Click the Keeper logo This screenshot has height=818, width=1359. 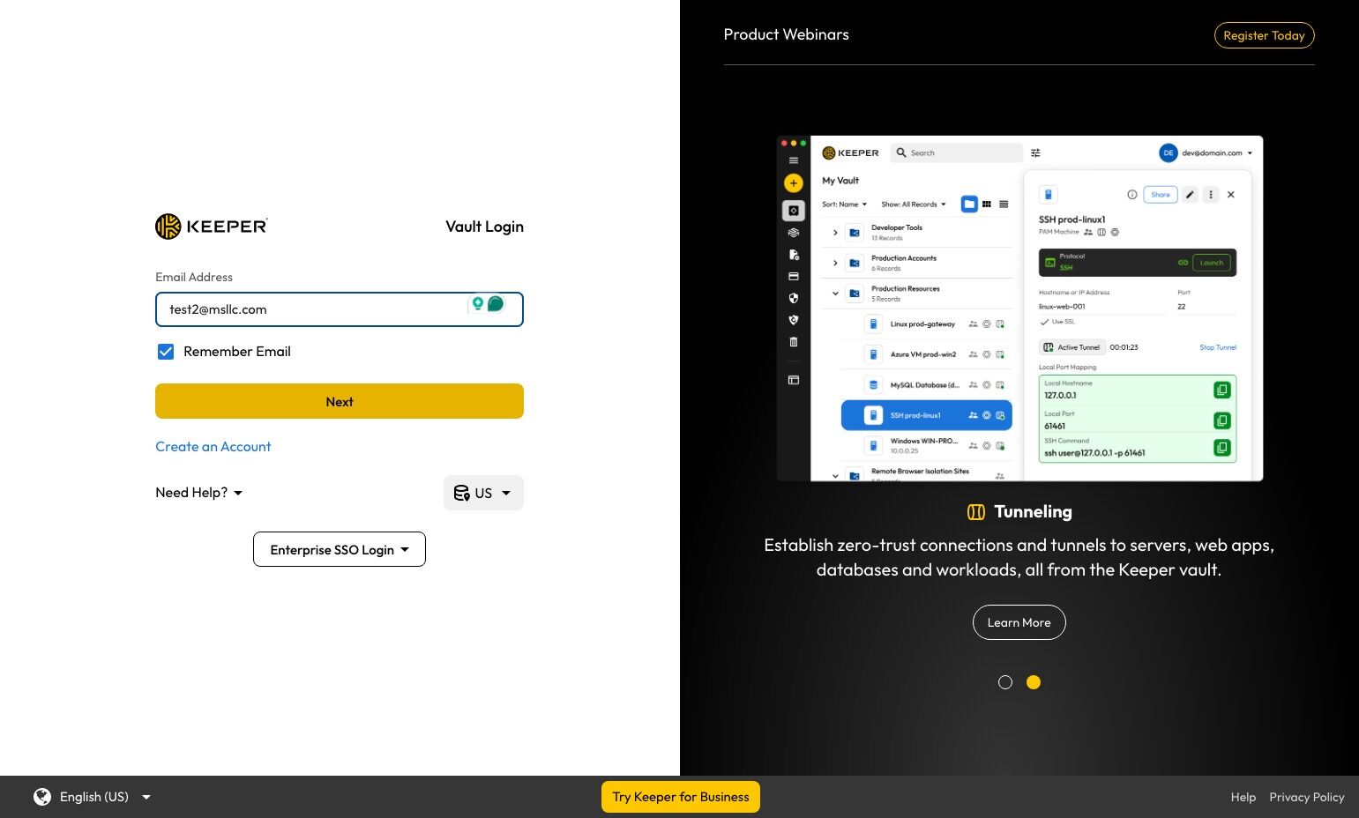[x=212, y=227]
